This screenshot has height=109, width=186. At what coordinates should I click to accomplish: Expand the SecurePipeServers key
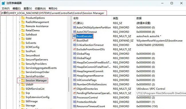(19, 60)
